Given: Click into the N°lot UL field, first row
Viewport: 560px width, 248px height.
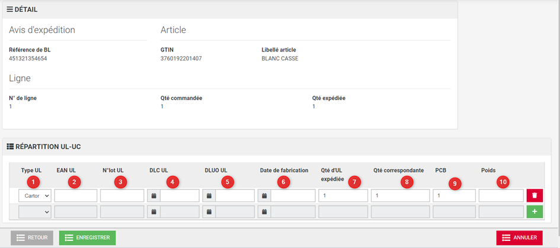Looking at the screenshot, I should pyautogui.click(x=122, y=196).
